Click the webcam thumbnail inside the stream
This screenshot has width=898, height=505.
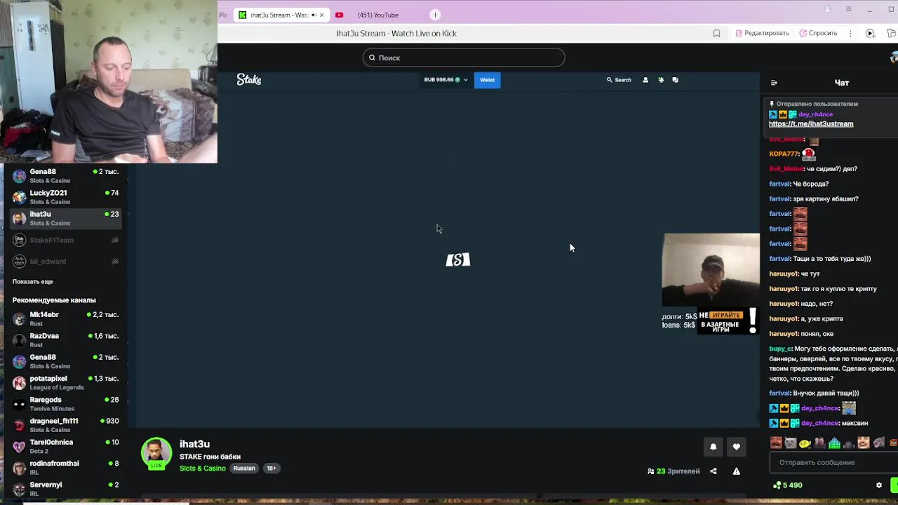point(711,270)
